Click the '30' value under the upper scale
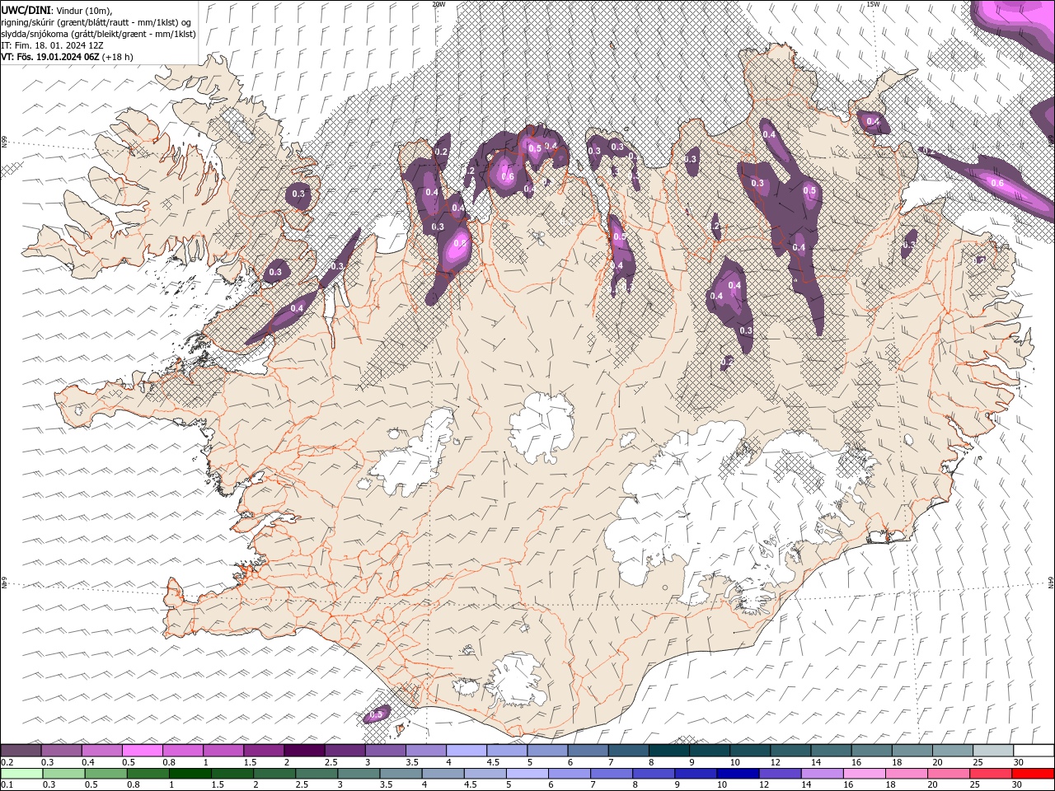 tap(1019, 762)
